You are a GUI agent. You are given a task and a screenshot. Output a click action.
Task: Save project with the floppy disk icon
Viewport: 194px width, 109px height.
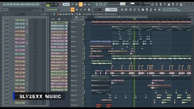tap(169, 5)
